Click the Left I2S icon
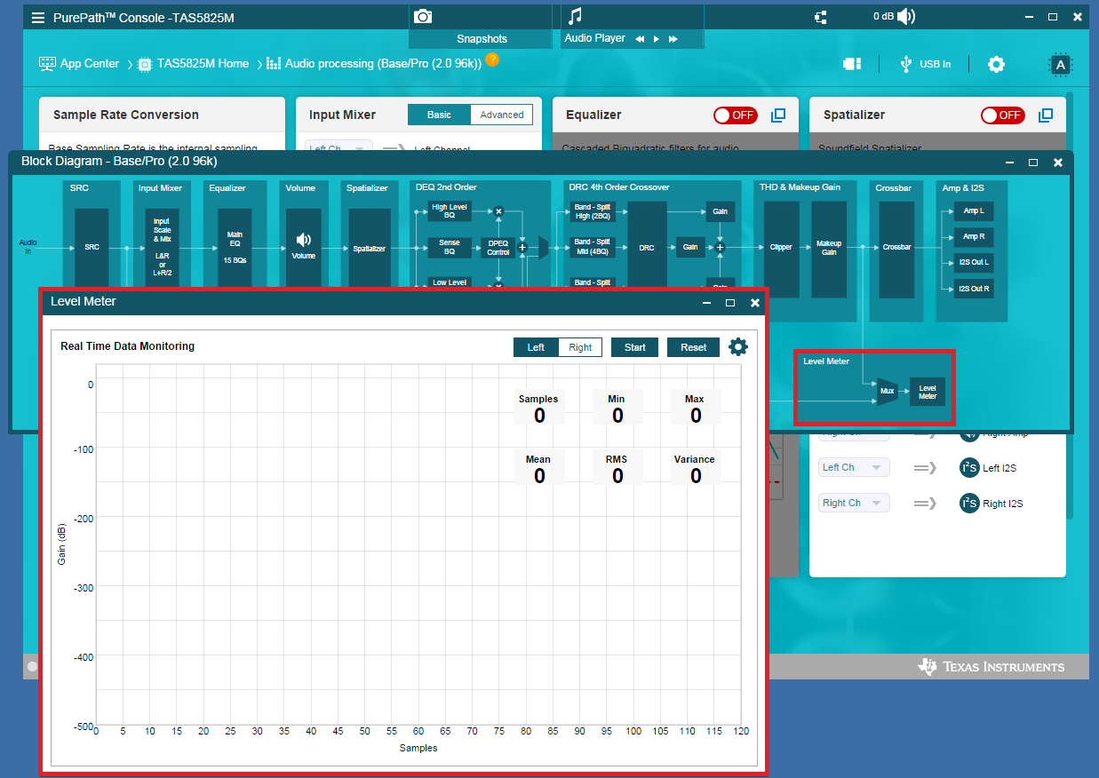The image size is (1099, 778). click(969, 468)
